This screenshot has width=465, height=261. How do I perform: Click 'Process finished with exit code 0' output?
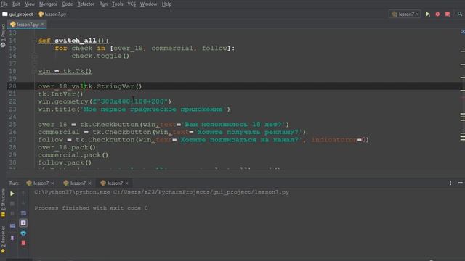(x=91, y=208)
